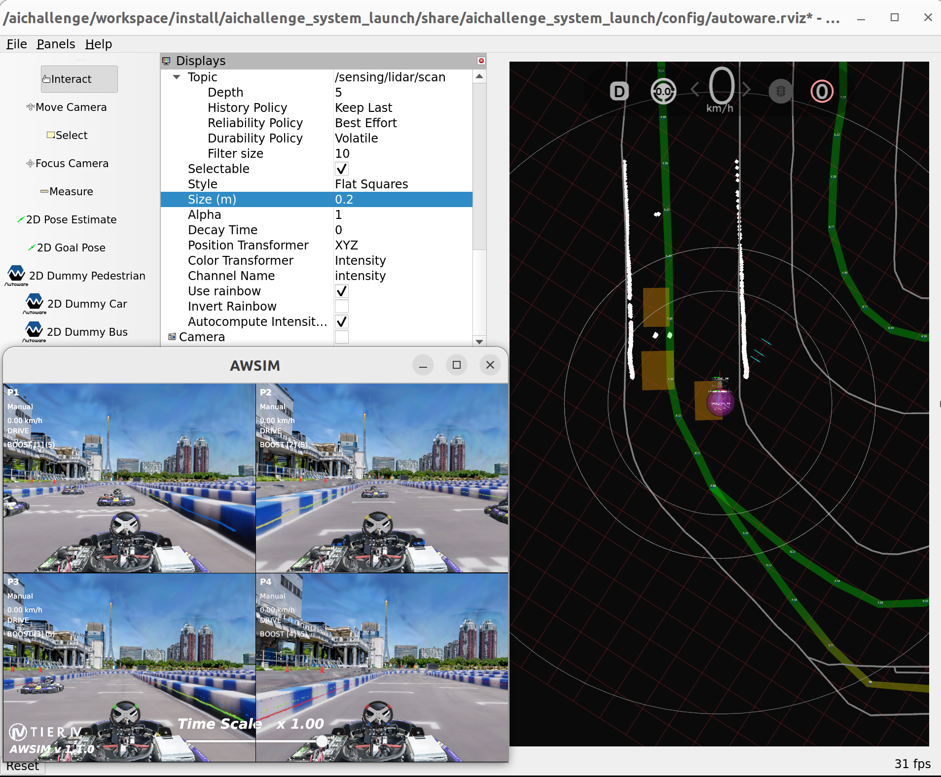Select the 2D Dummy Pedestrian tool
The height and width of the screenshot is (777, 941).
(x=76, y=276)
